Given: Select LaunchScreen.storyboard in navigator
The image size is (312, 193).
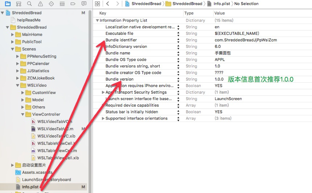Looking at the screenshot, I should (46, 179).
